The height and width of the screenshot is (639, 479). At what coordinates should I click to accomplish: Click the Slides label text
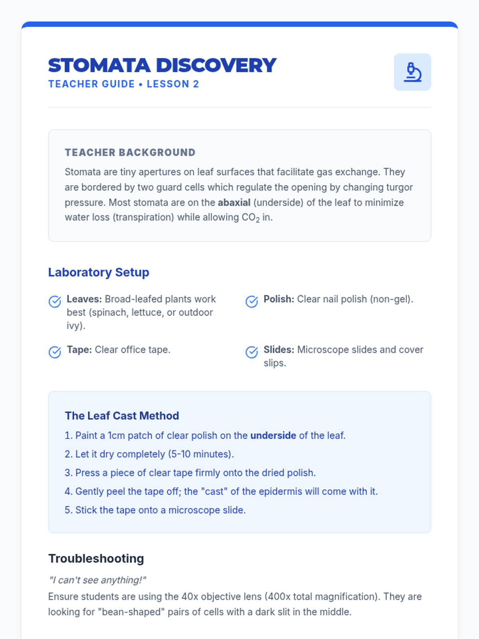tap(279, 350)
